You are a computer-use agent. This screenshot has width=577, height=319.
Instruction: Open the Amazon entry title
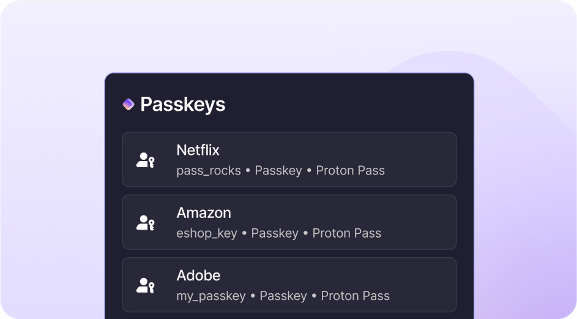coord(204,213)
